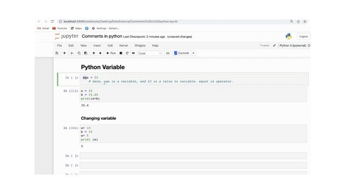Paste cells below icon

point(86,53)
